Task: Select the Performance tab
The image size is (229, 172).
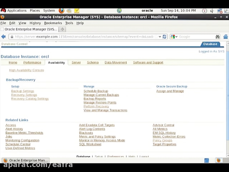Action: tap(32, 62)
